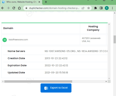Click the Excel icon in export button
This screenshot has height=96, width=116.
46,88
